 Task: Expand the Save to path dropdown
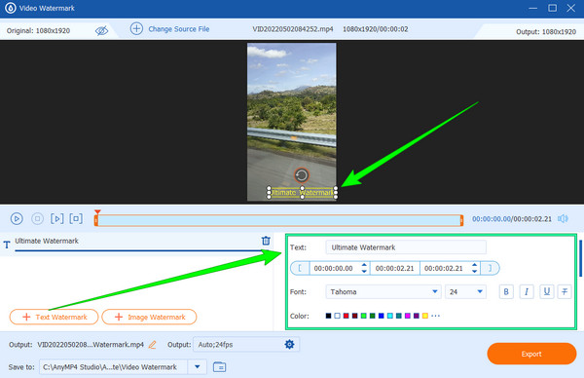198,367
